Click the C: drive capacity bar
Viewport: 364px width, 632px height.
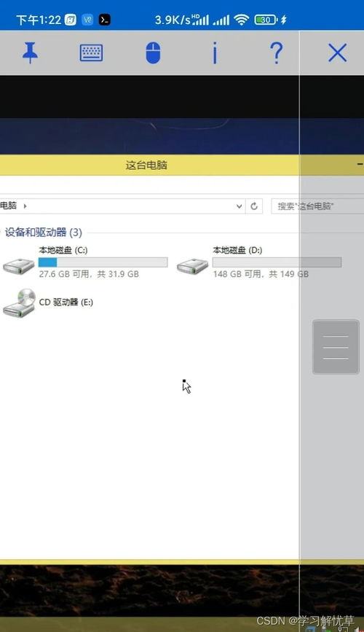(x=103, y=262)
